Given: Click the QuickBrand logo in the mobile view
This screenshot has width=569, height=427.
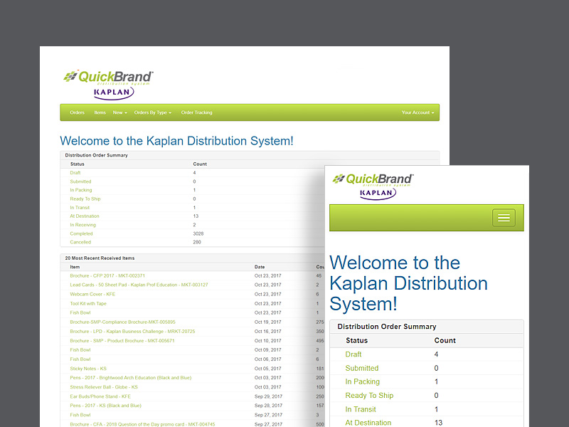Looking at the screenshot, I should pos(373,179).
